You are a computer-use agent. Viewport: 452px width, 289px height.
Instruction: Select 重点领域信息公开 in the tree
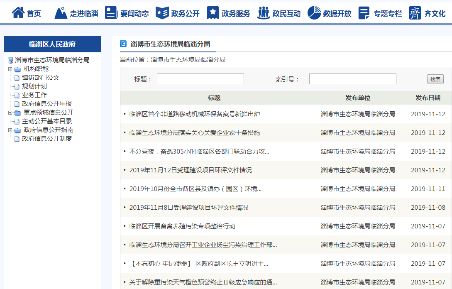point(49,113)
